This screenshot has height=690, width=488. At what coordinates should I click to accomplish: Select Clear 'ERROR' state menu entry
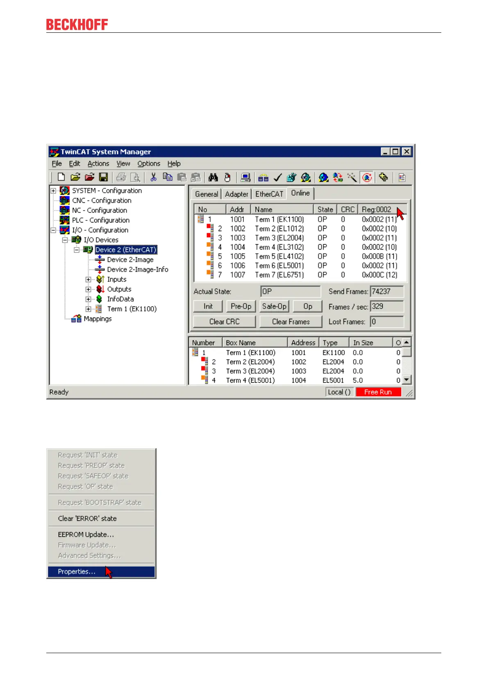pos(101,518)
